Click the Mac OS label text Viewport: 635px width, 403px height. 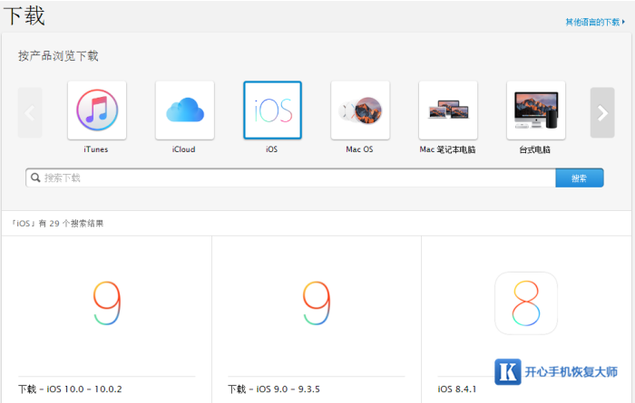coord(359,149)
